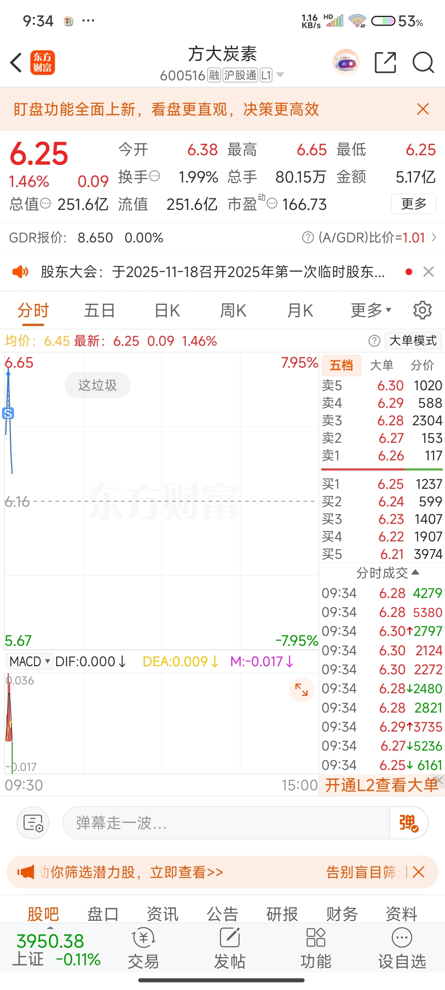445x990 pixels.
Task: Open 交易 trade icon
Action: [x=144, y=948]
